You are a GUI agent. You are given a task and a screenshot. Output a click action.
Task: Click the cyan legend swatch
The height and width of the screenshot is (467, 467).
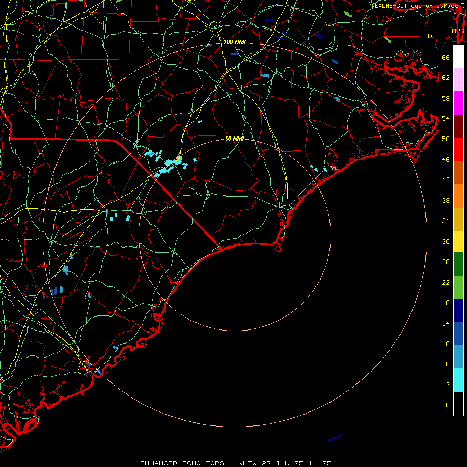click(458, 380)
